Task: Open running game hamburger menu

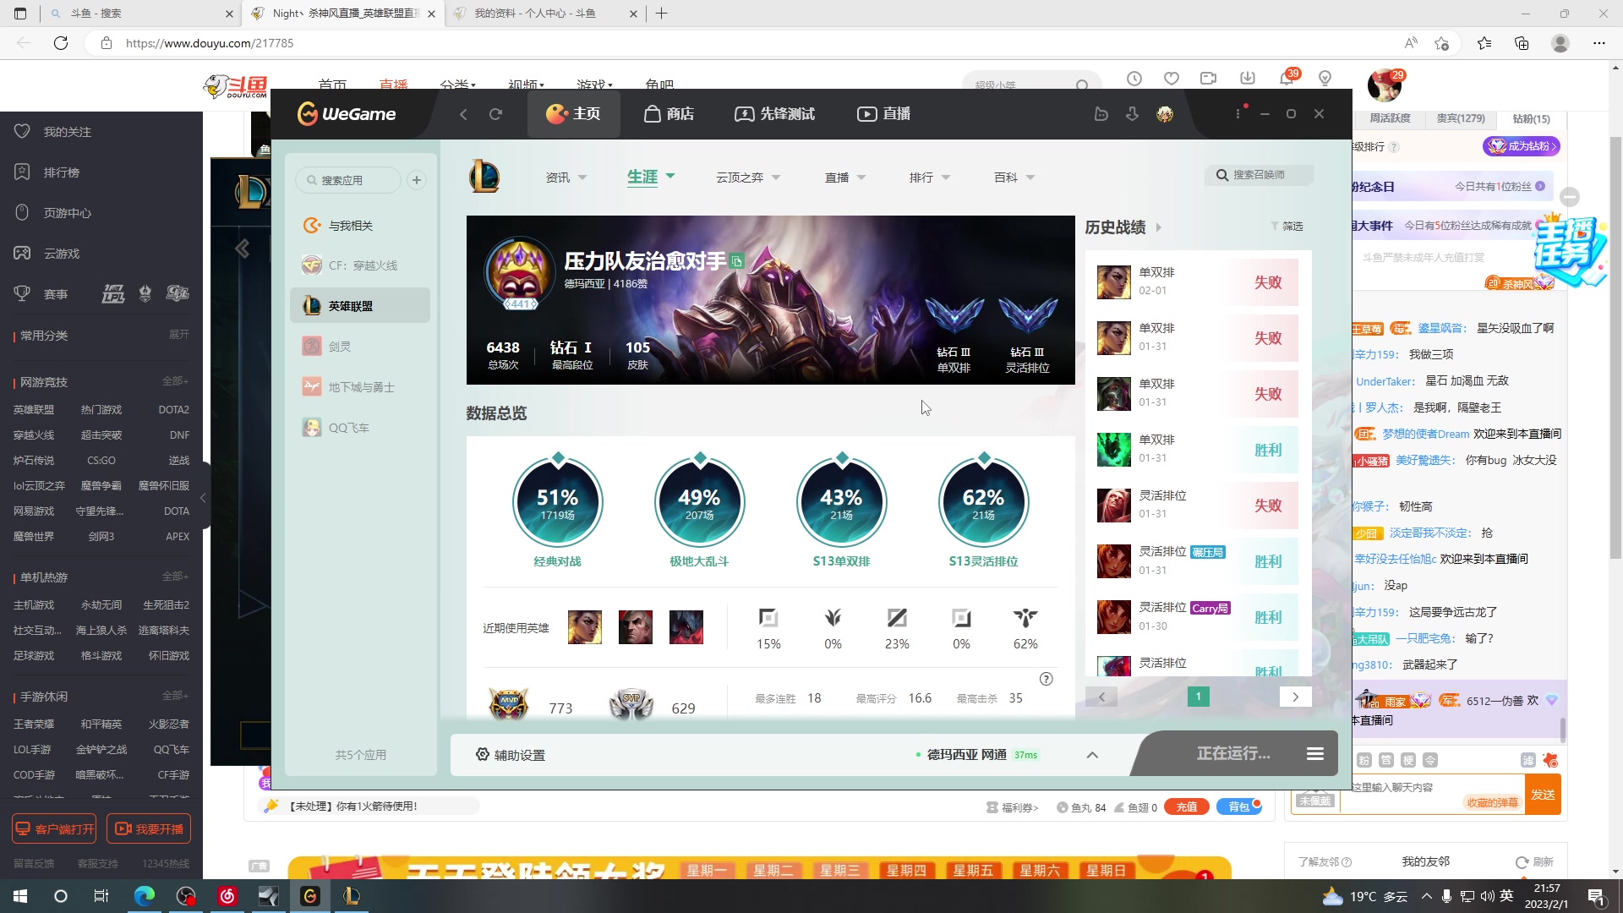Action: pos(1314,753)
